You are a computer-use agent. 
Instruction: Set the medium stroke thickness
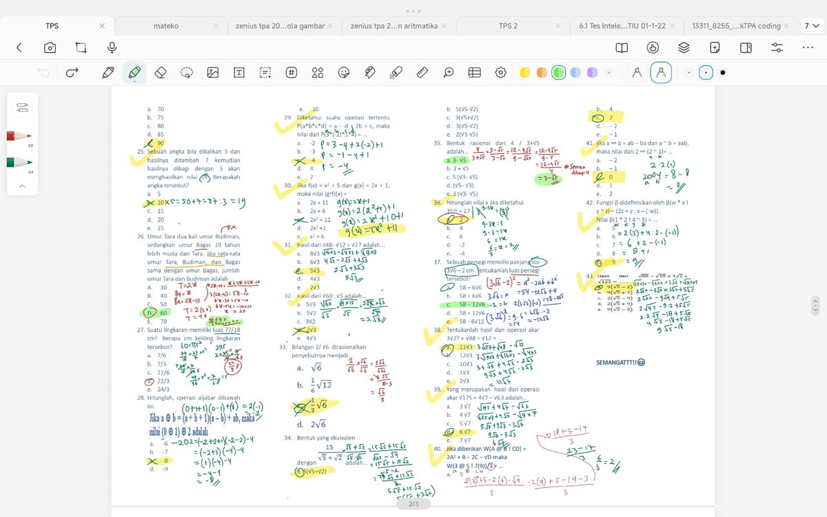(x=706, y=72)
